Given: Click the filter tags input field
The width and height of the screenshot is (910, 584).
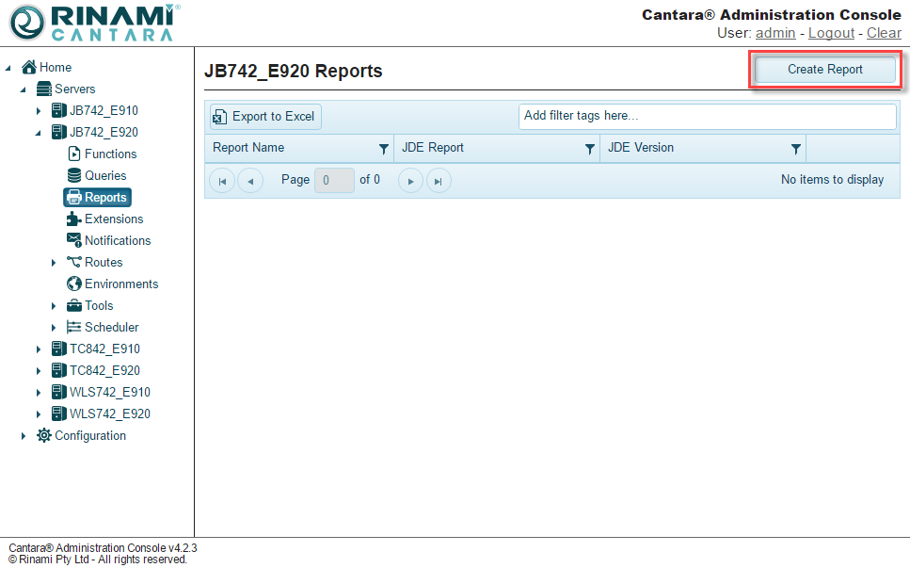Looking at the screenshot, I should [707, 117].
